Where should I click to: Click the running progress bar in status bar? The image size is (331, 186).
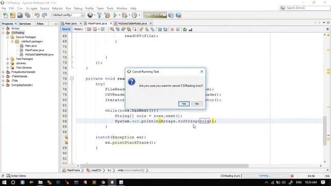(265, 176)
